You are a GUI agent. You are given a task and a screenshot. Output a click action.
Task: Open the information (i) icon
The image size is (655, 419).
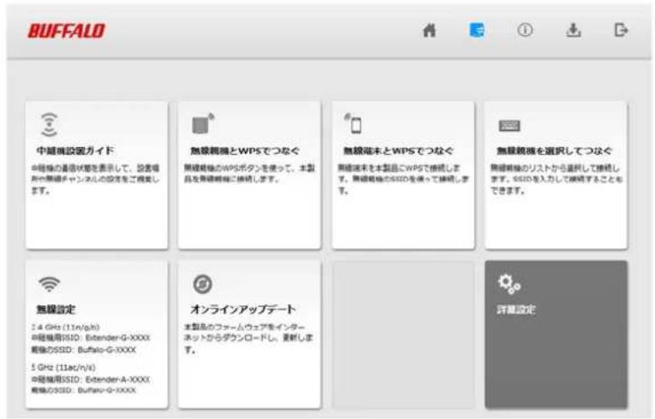(x=525, y=30)
